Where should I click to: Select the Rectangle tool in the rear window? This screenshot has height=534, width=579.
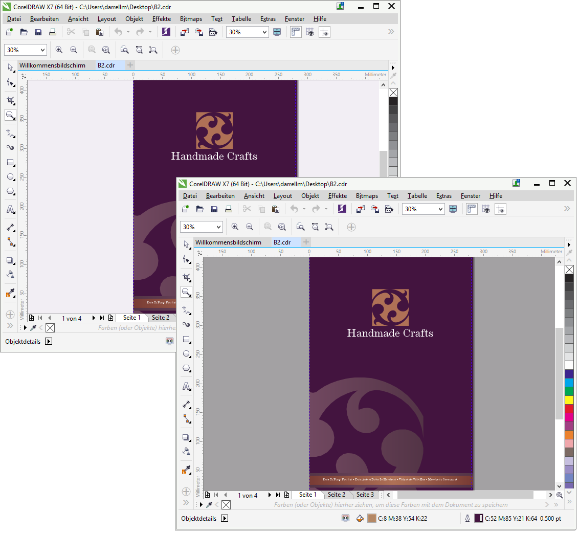[x=10, y=163]
